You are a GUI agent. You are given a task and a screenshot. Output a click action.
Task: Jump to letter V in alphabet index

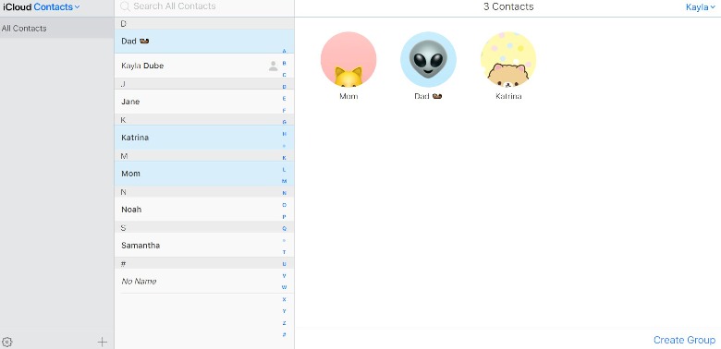point(284,276)
